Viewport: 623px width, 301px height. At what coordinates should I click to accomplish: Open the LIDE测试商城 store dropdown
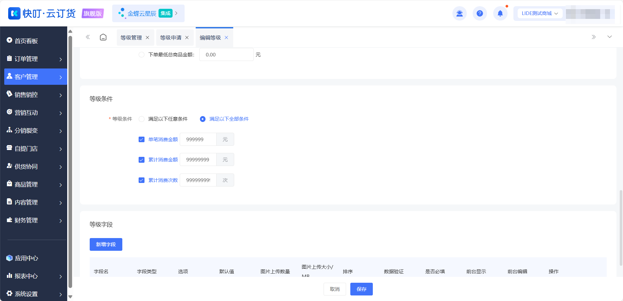tap(540, 13)
